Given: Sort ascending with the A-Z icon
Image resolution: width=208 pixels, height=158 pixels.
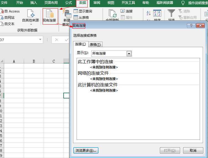Looking at the screenshot, I should (x=149, y=13).
